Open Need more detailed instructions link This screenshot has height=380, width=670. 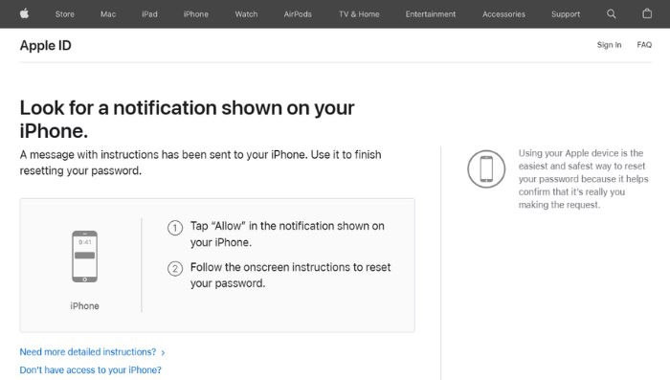(88, 352)
